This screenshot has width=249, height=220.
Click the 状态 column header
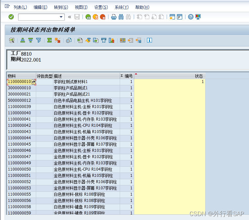pyautogui.click(x=170, y=76)
